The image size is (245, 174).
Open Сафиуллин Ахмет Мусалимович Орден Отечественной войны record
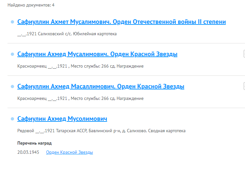tap(121, 22)
